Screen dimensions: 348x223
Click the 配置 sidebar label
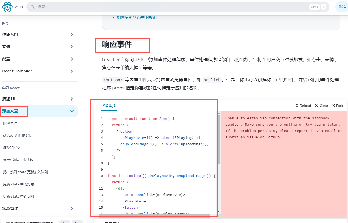pyautogui.click(x=6, y=59)
